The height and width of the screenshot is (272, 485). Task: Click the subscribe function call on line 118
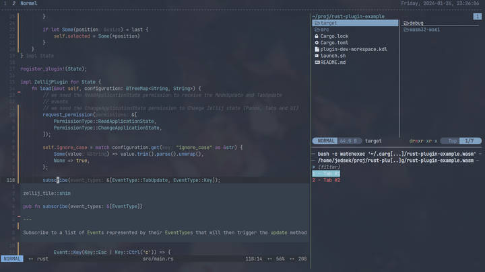click(55, 180)
